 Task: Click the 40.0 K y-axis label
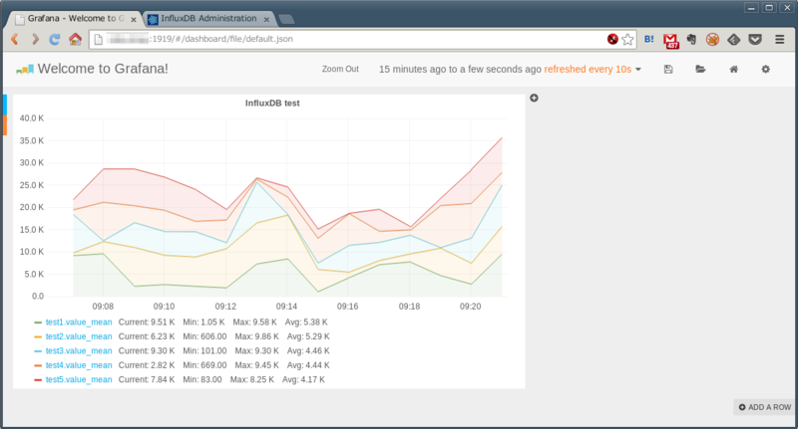coord(32,118)
